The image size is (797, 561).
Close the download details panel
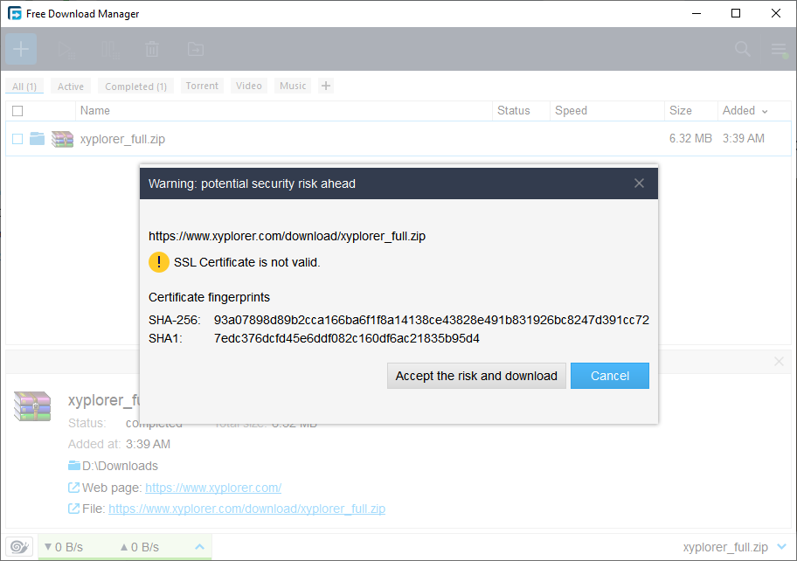click(780, 362)
